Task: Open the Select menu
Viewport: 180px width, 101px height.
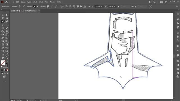Action: pos(35,2)
